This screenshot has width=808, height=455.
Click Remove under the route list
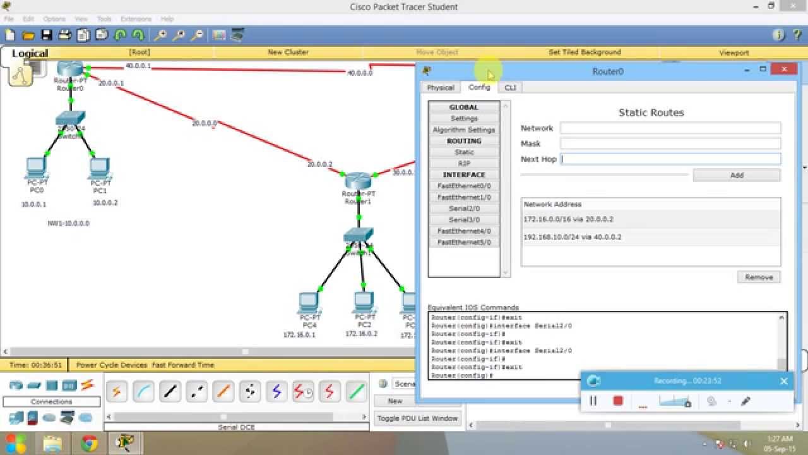[x=759, y=277]
